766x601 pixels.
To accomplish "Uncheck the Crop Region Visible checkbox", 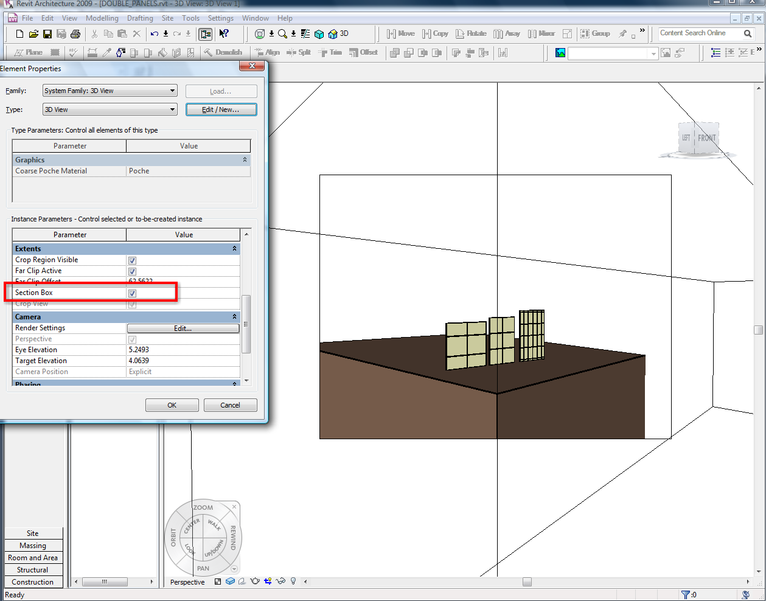I will (x=132, y=260).
